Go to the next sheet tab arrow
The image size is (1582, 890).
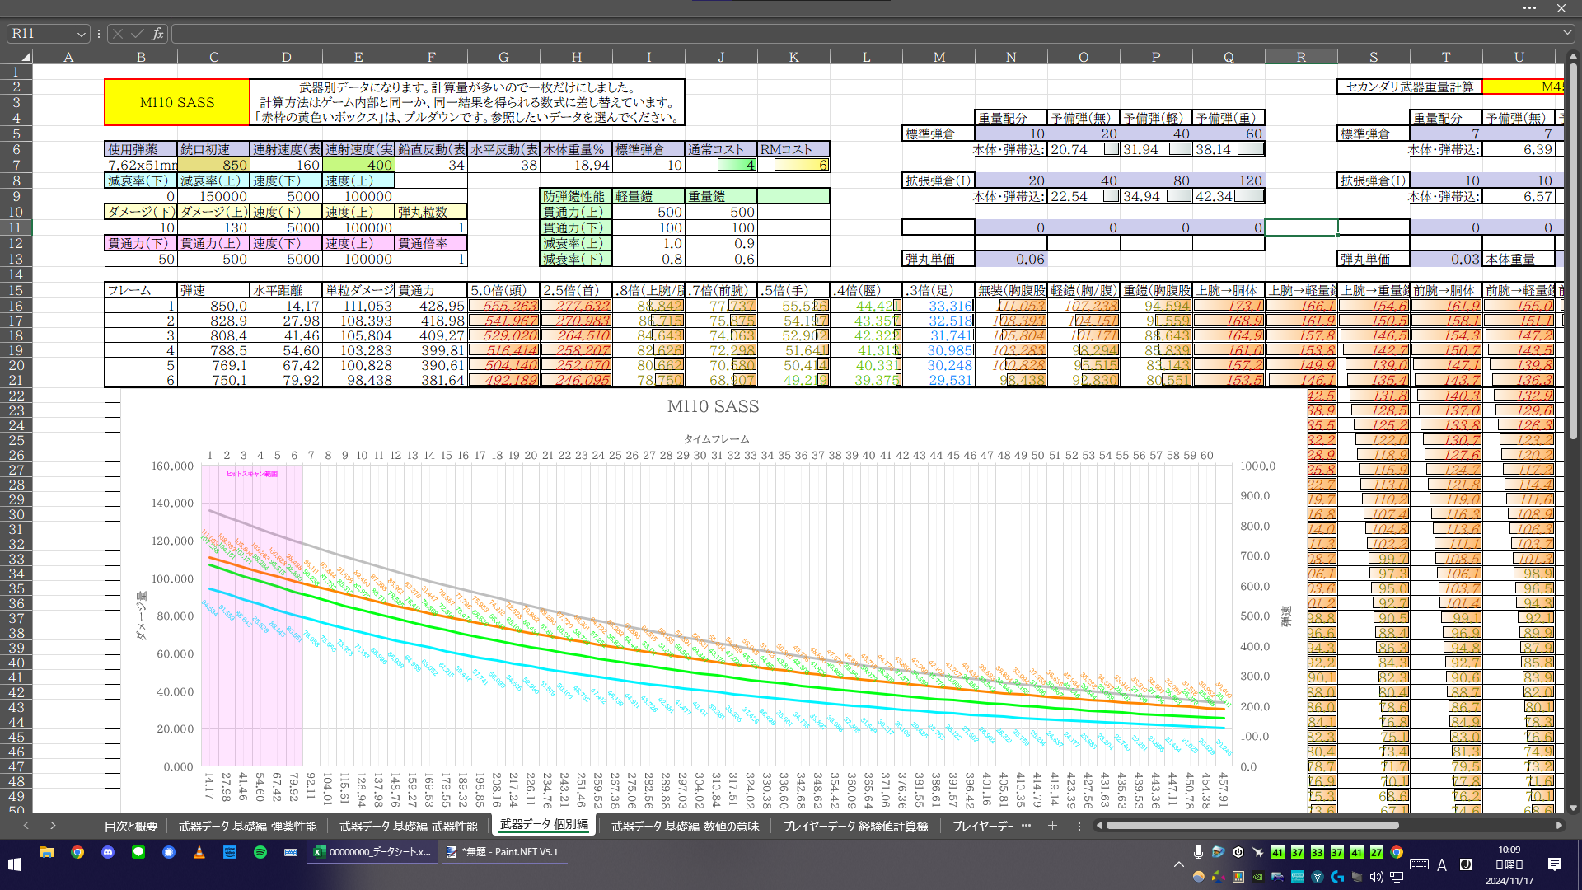53,825
